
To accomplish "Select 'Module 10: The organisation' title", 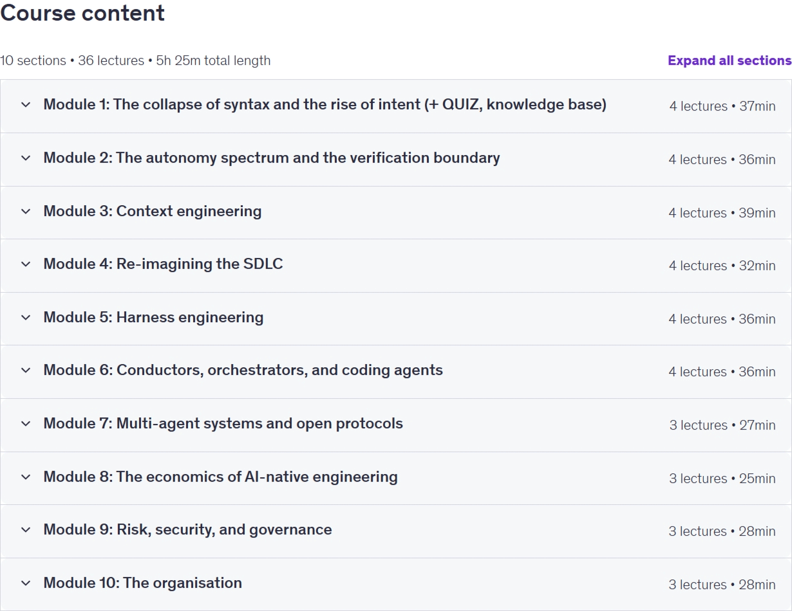I will [143, 583].
